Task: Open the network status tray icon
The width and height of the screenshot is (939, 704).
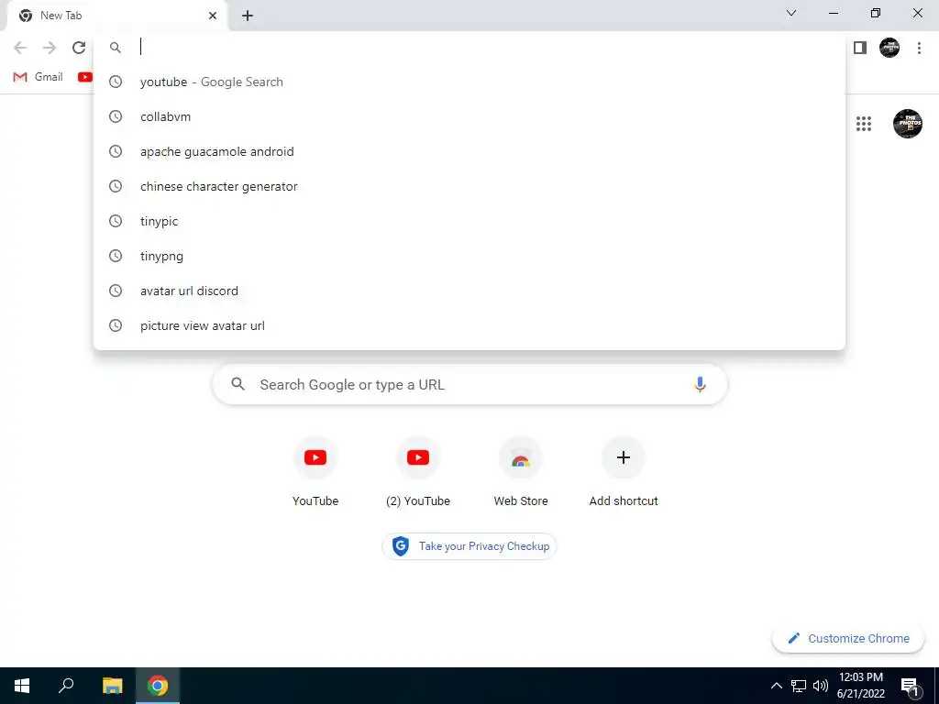Action: tap(799, 686)
